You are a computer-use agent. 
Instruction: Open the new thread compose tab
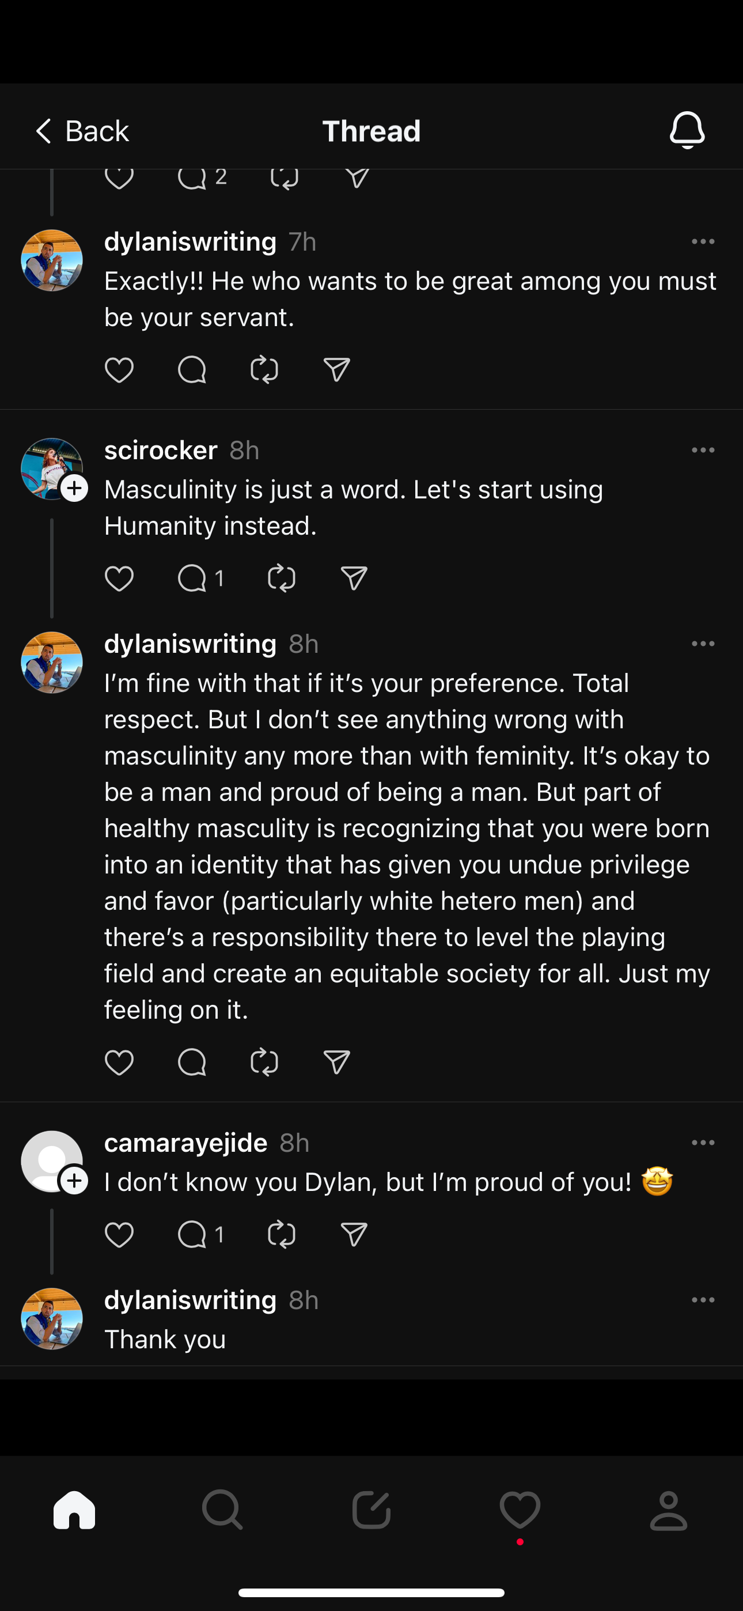coord(371,1510)
